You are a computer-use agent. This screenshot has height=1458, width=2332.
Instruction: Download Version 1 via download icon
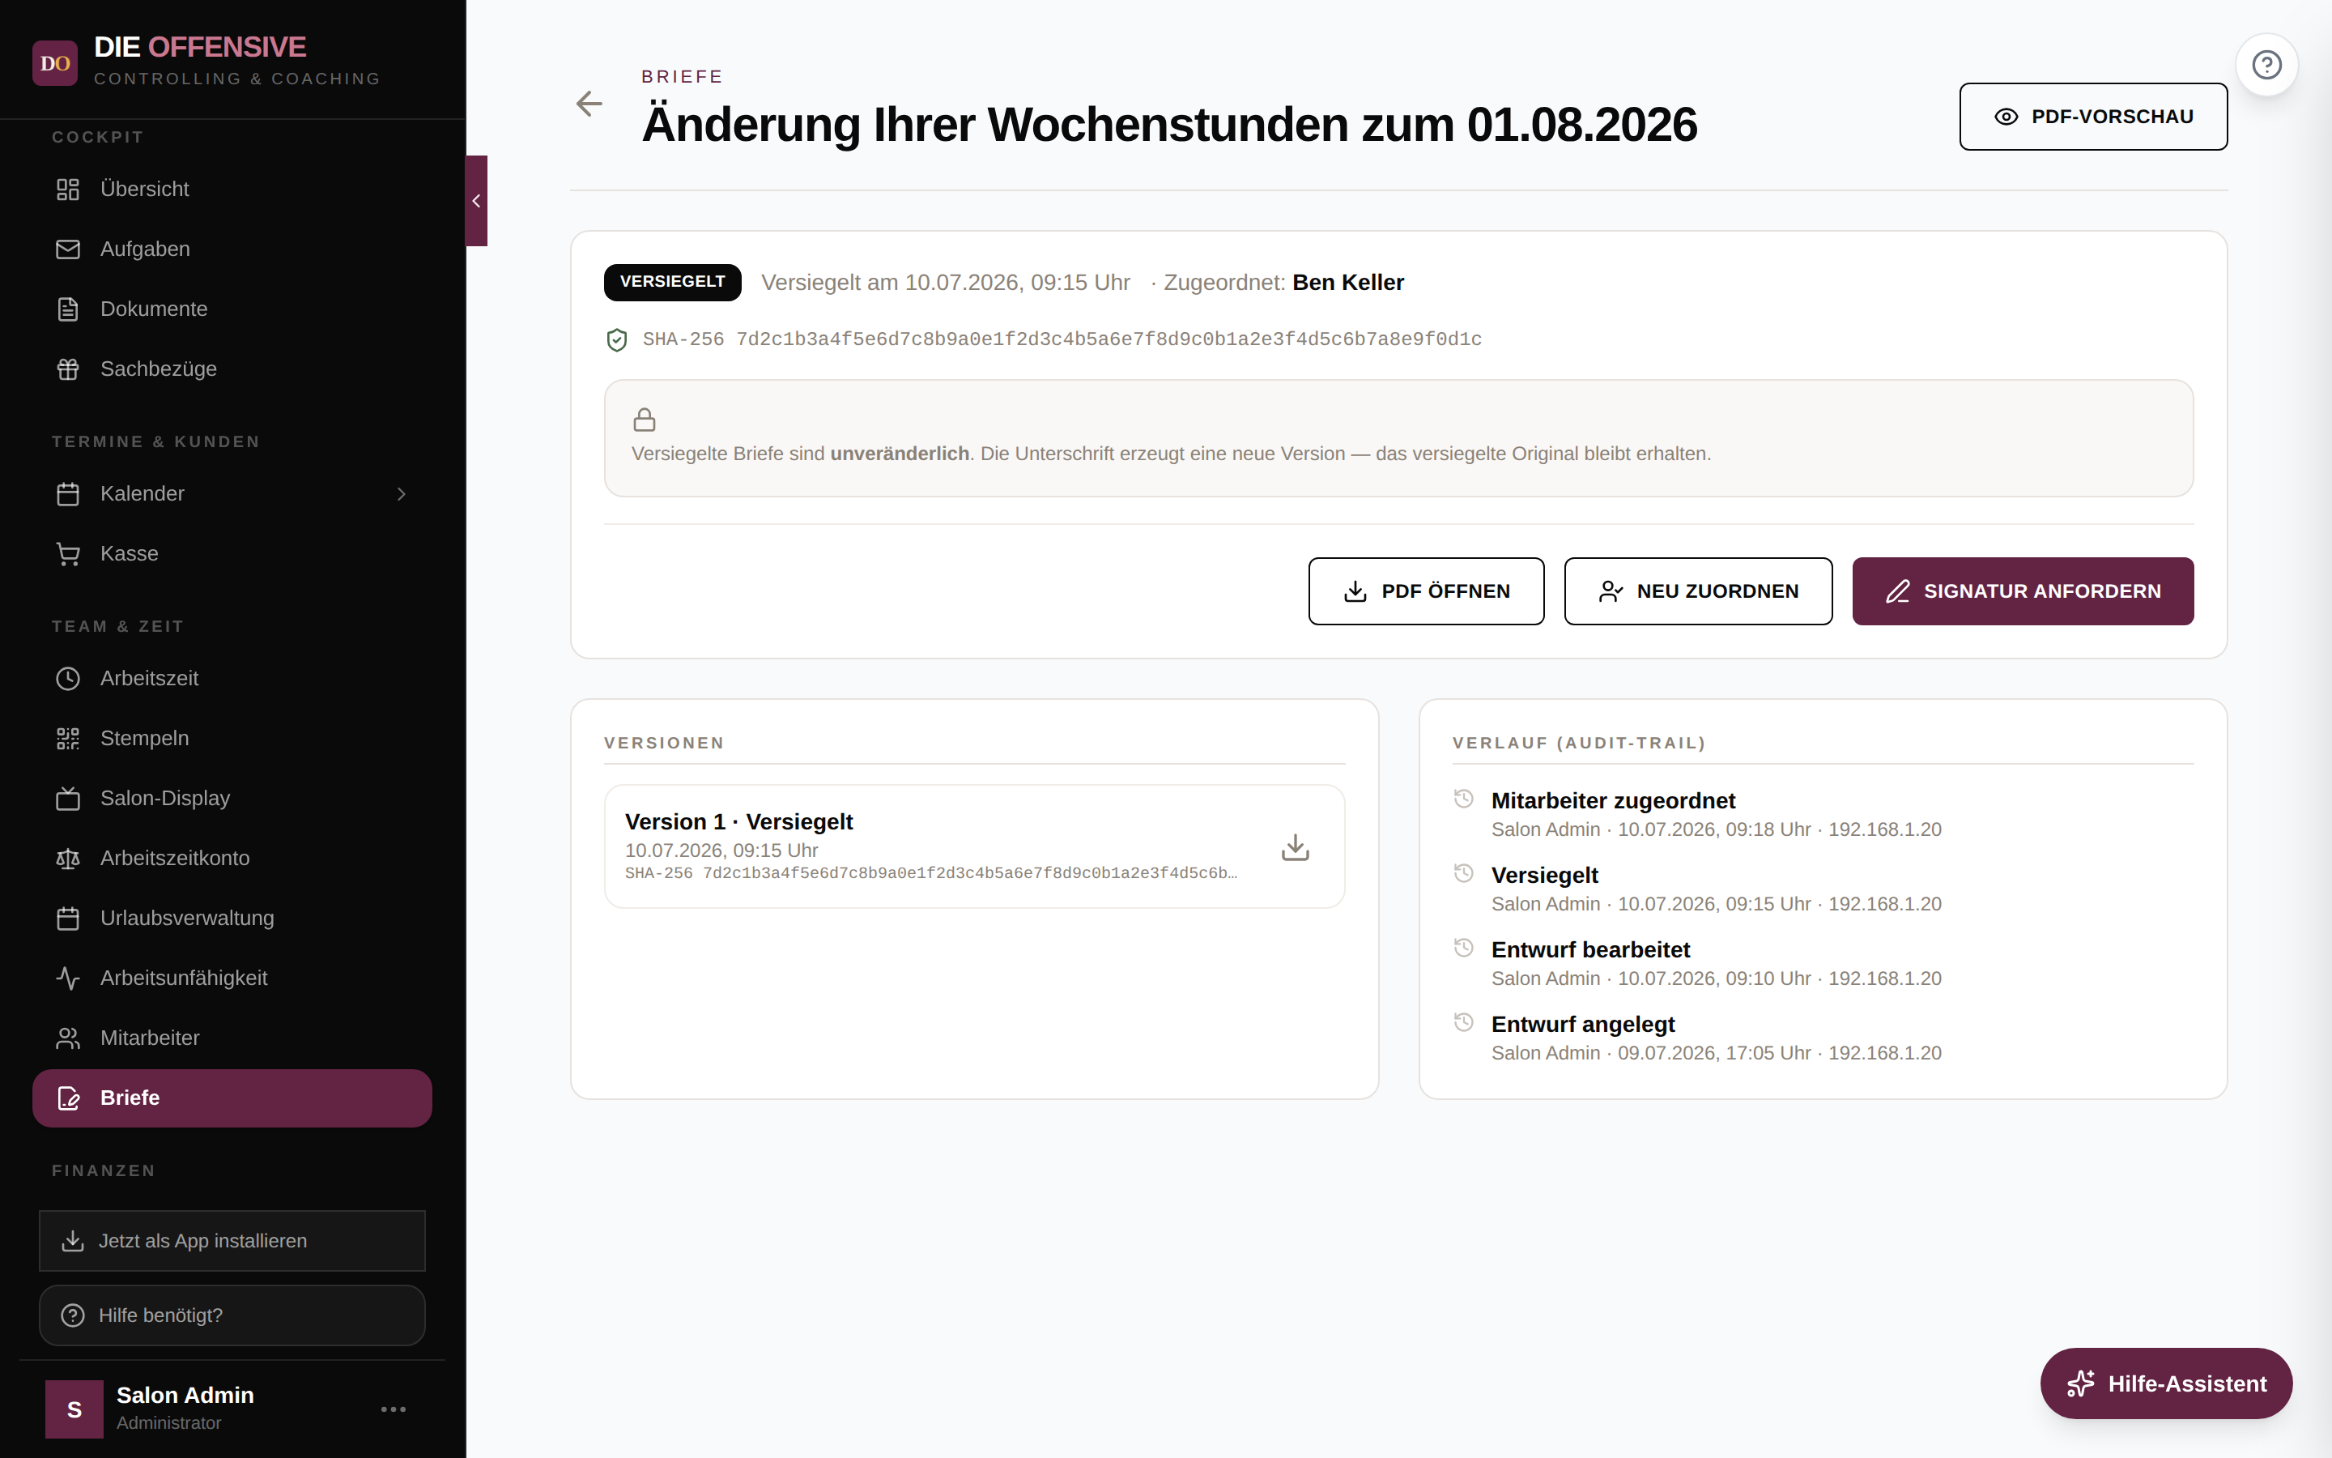(1295, 846)
